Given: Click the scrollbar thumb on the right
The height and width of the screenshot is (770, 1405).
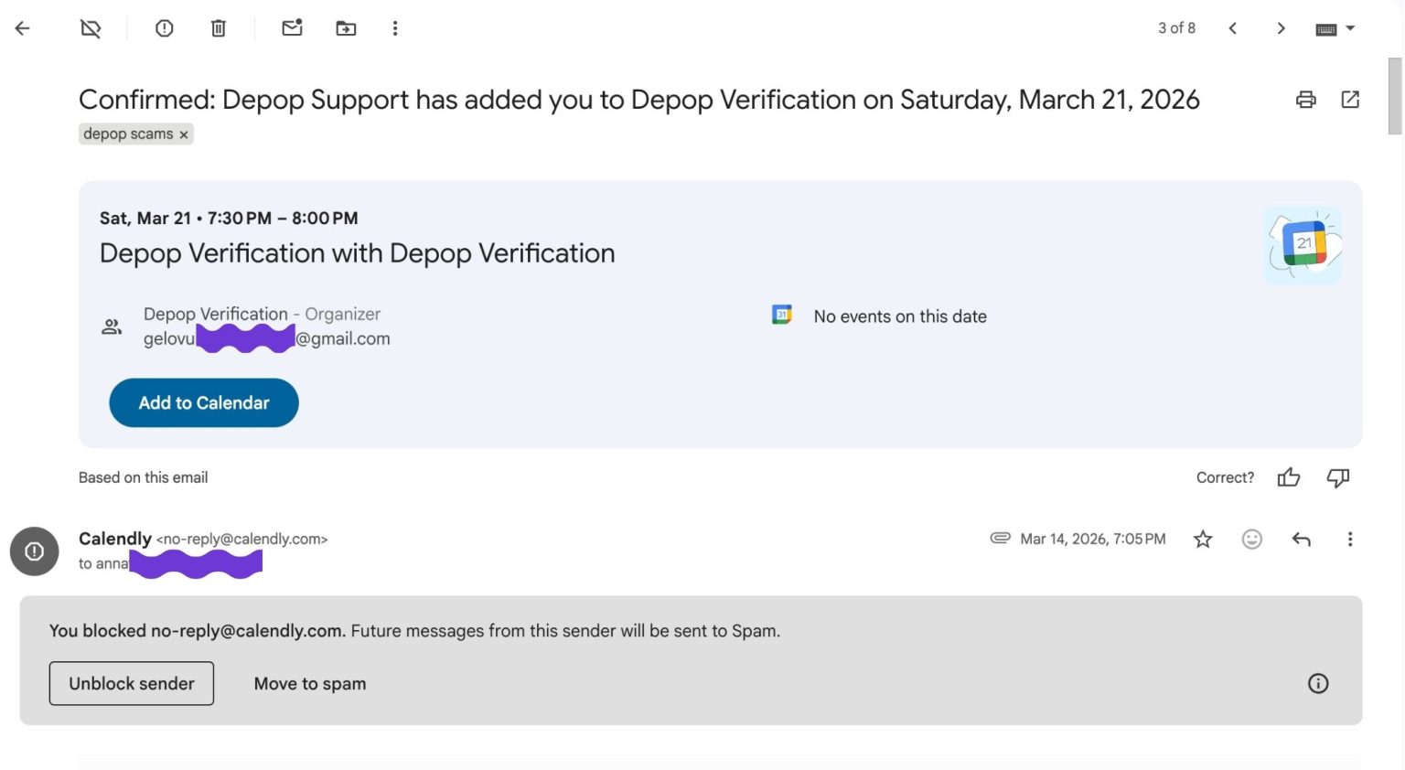Looking at the screenshot, I should coord(1395,96).
